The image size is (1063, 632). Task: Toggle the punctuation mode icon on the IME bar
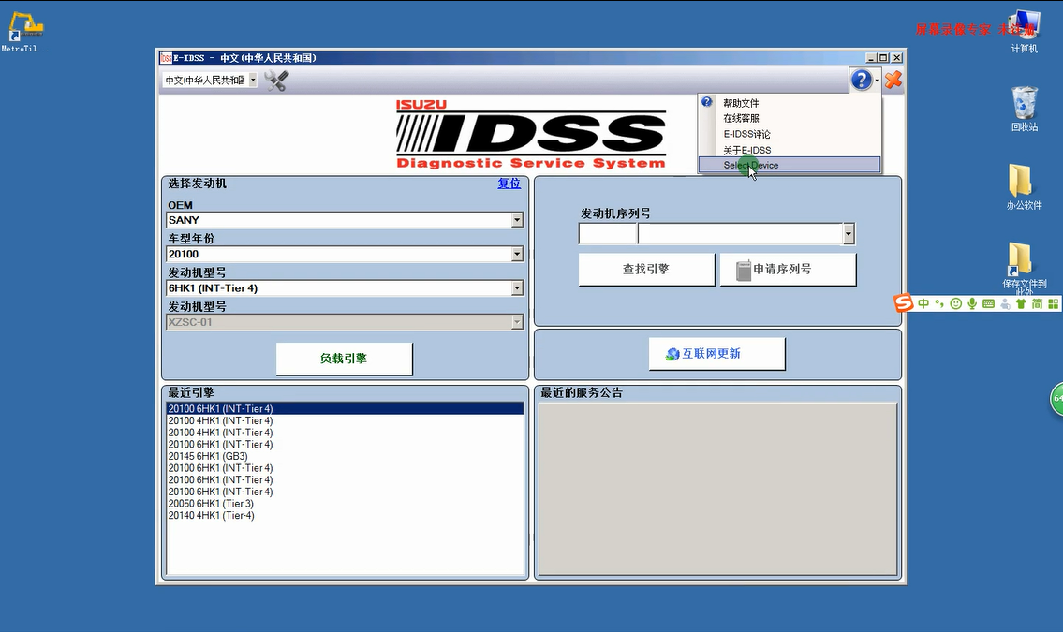coord(939,303)
